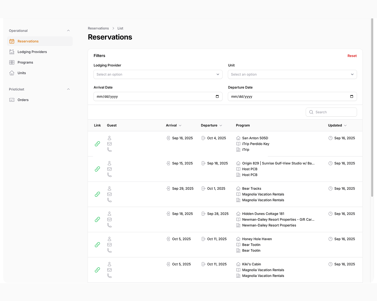
Task: Open the Departure Date calendar picker icon
Action: coord(352,96)
